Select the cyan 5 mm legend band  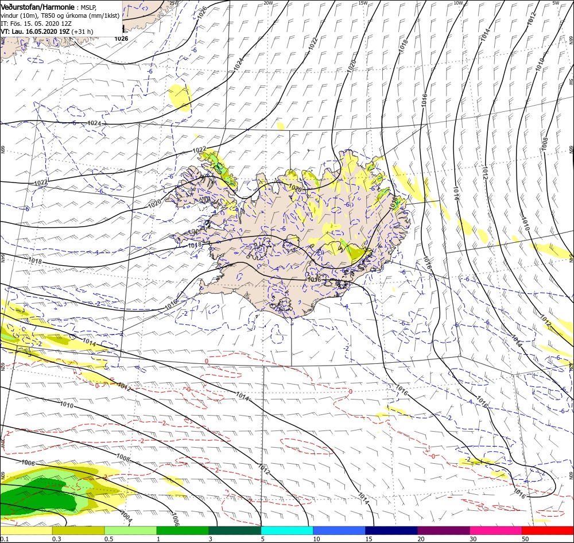(x=287, y=530)
